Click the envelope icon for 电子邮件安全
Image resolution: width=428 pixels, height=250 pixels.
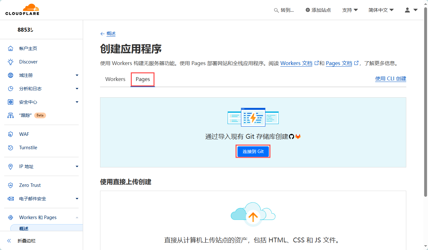coord(11,199)
